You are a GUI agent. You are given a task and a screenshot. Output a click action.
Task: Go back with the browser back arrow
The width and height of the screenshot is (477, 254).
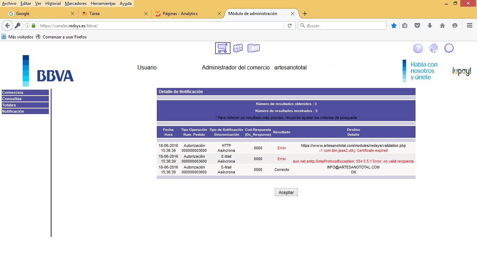[x=7, y=25]
